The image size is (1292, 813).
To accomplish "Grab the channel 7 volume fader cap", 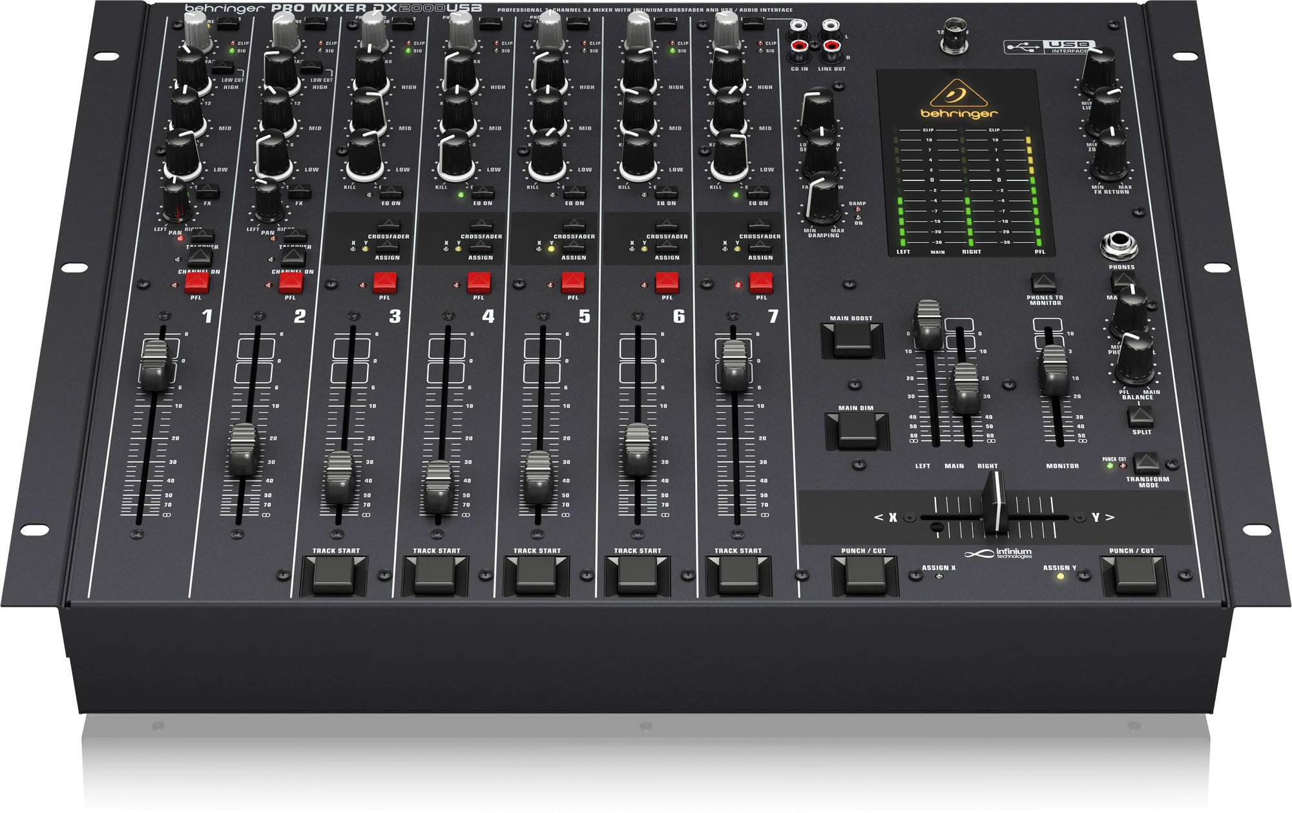I will 735,365.
